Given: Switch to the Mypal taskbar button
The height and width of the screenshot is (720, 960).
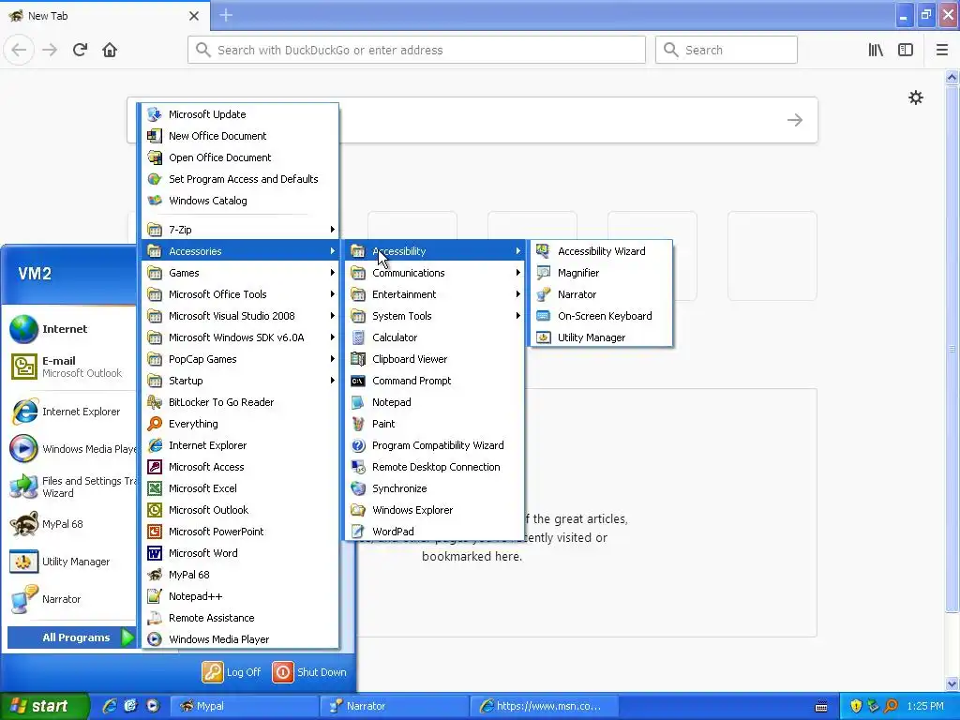Looking at the screenshot, I should pyautogui.click(x=243, y=706).
